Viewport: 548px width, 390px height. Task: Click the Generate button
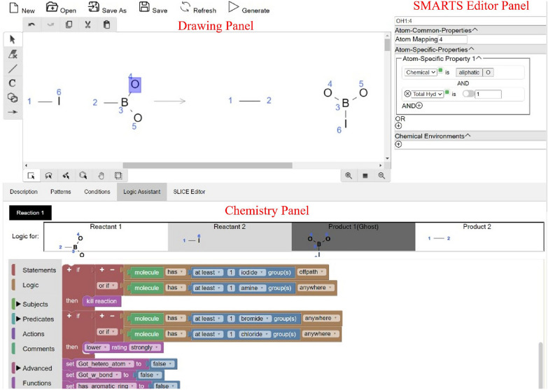249,8
